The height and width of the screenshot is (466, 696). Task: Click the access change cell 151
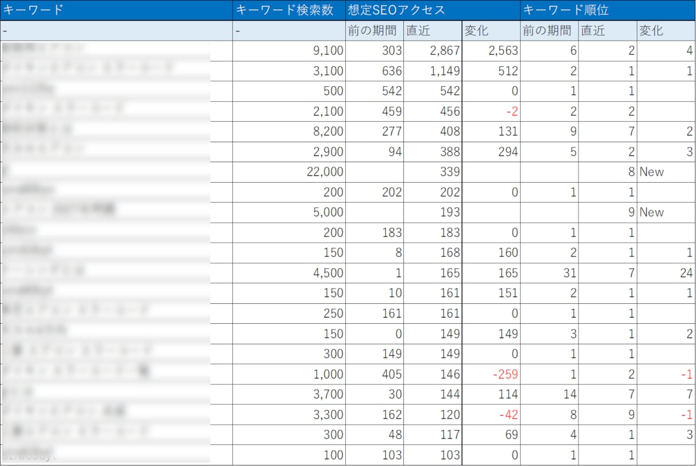tap(491, 293)
